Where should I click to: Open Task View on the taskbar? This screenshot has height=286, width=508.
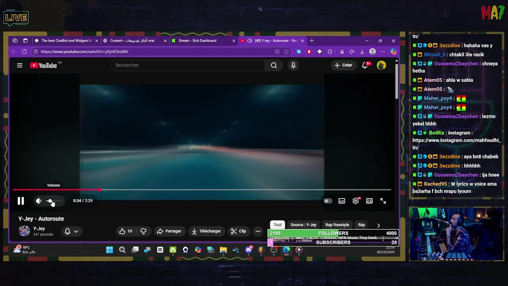135,250
